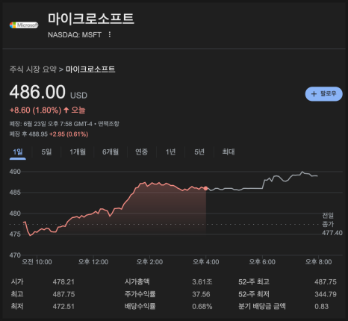Click the after-hours gray line near 오후 8:00

click(315, 176)
